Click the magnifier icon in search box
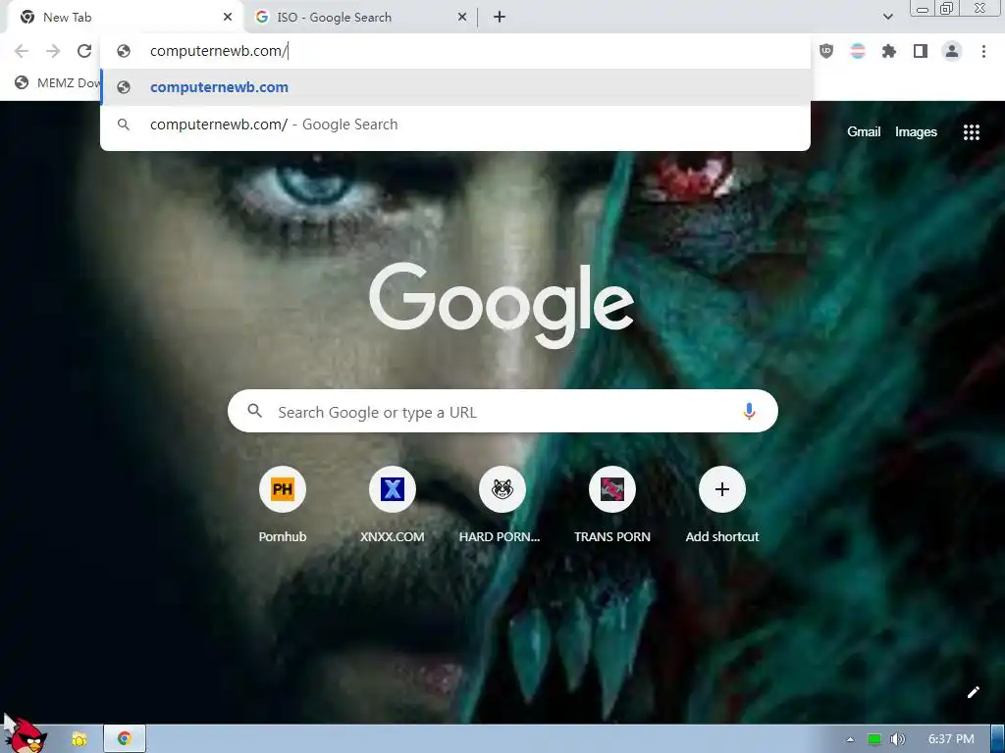This screenshot has height=753, width=1005. (254, 411)
